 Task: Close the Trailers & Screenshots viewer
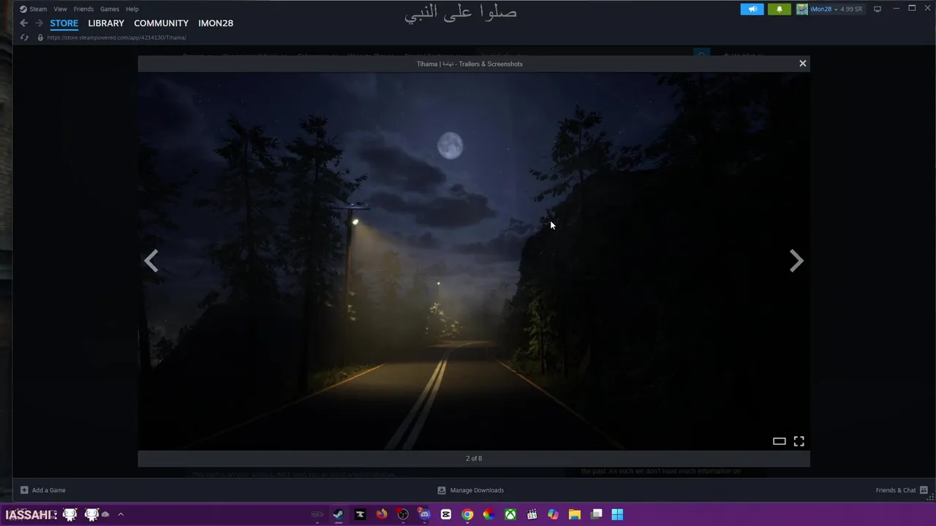[802, 64]
